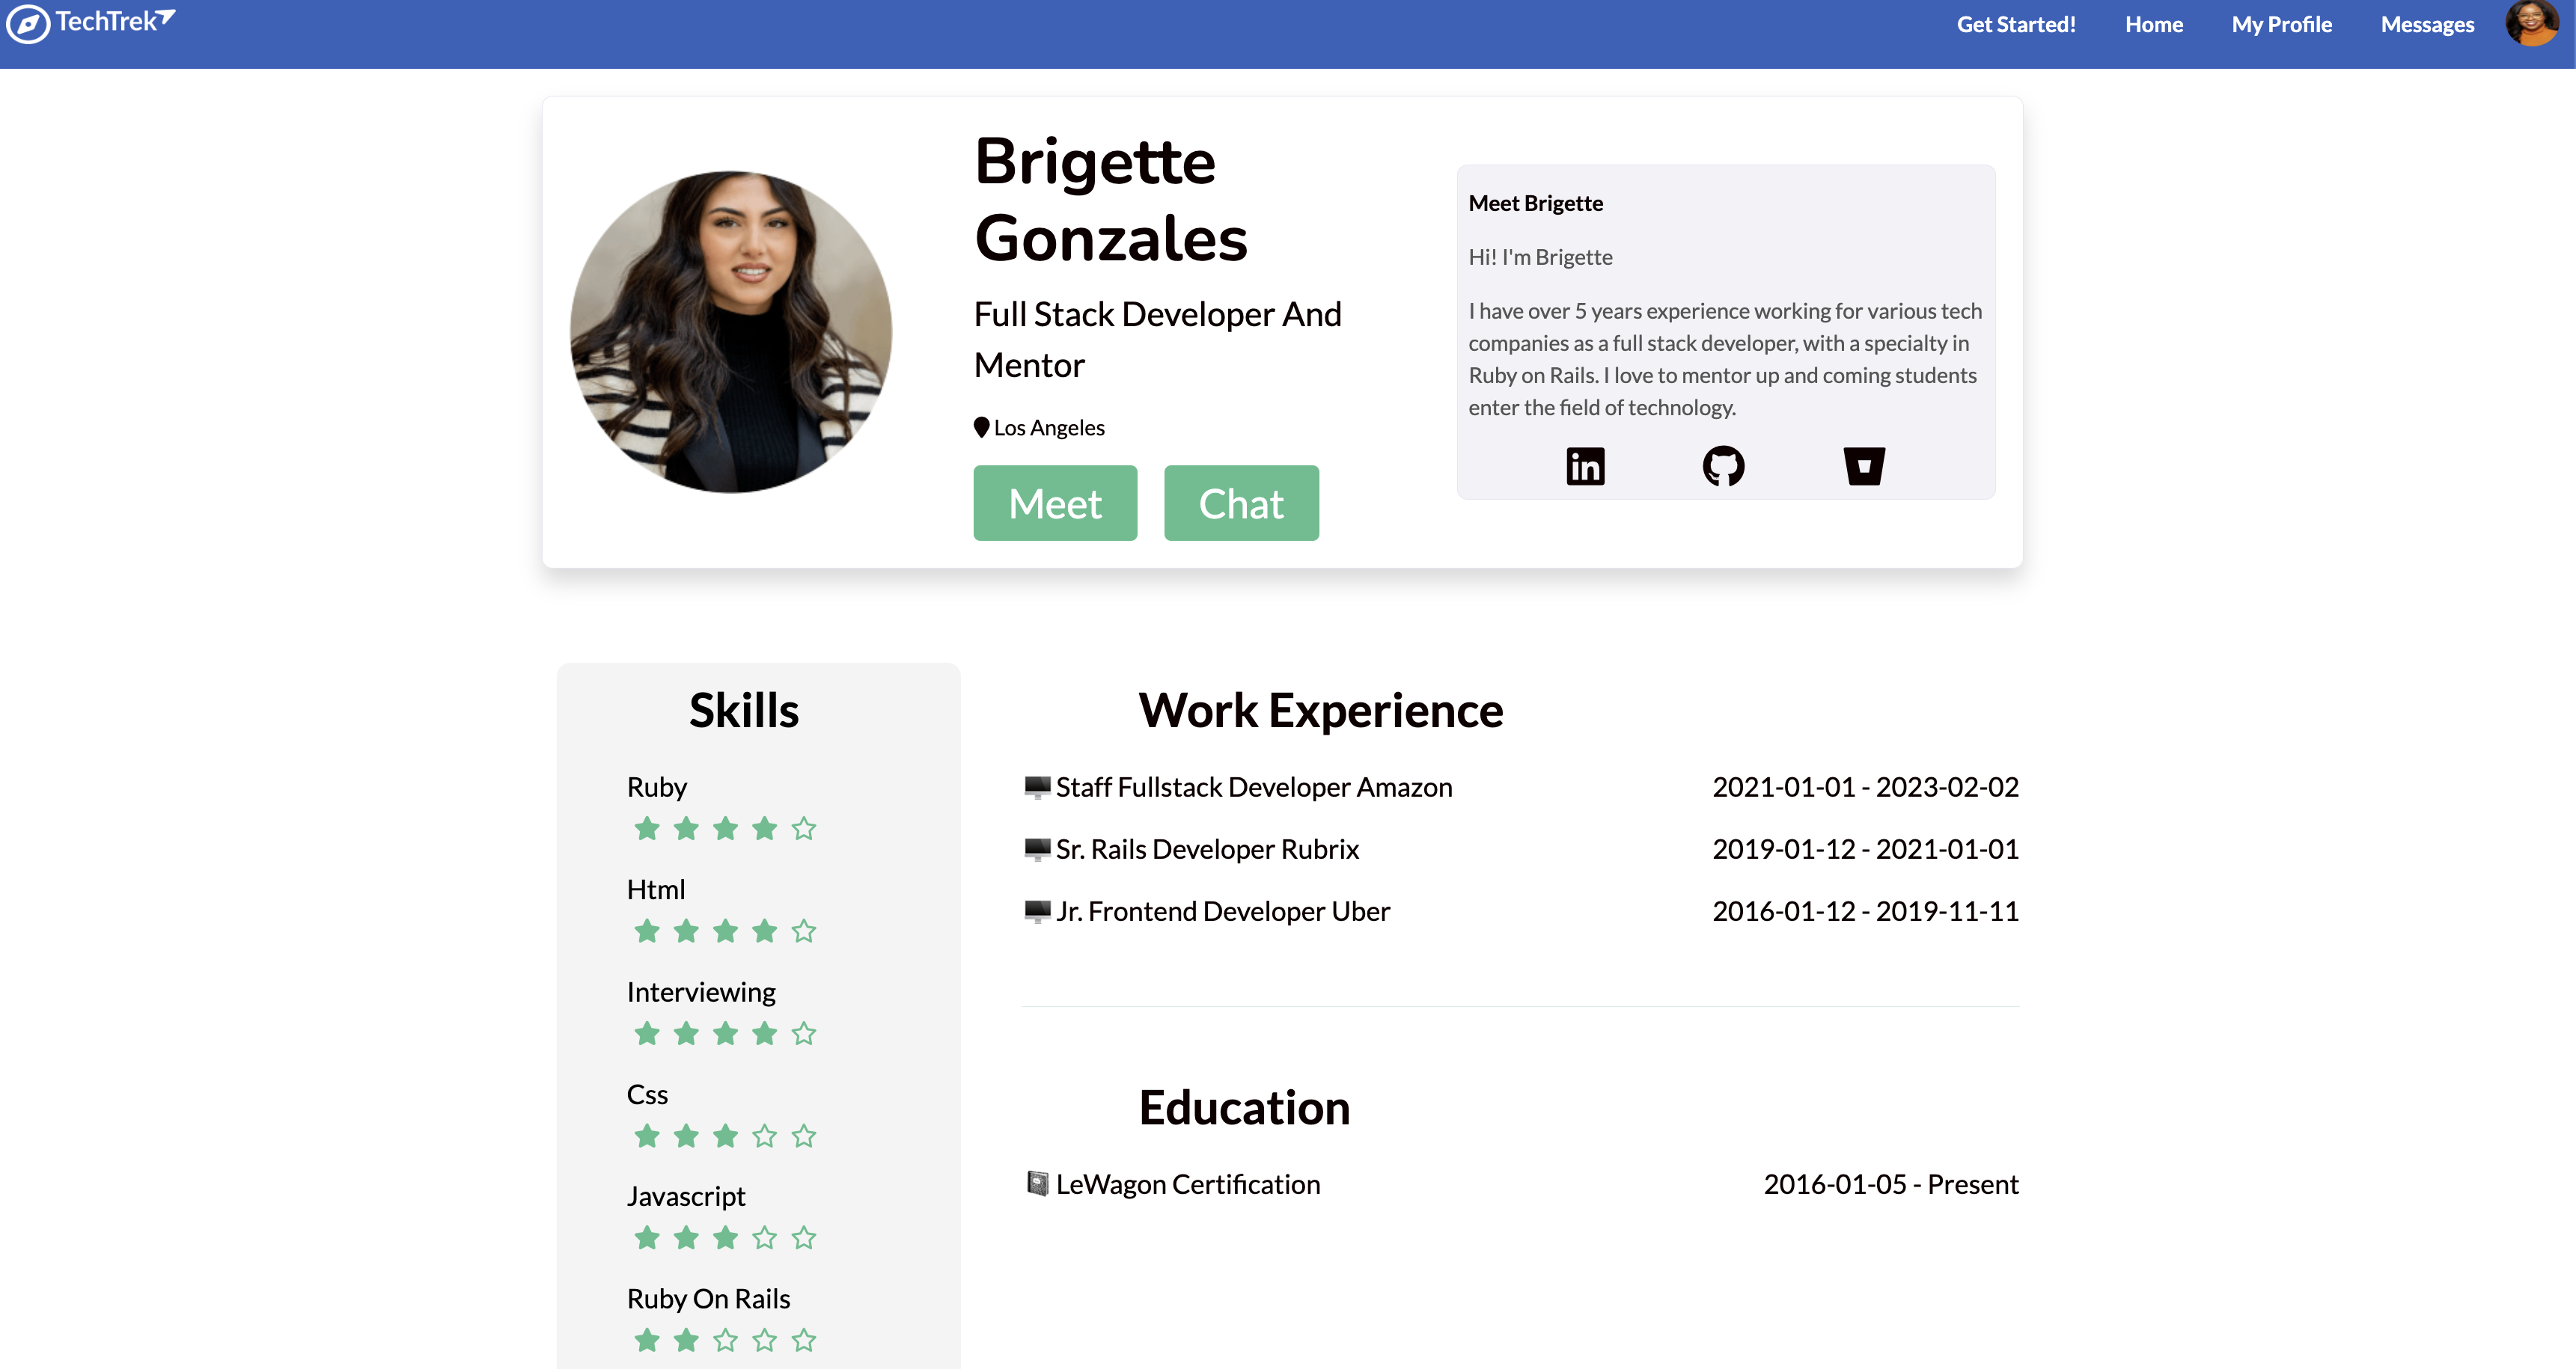The image size is (2576, 1369).
Task: Click the user avatar in navbar
Action: pos(2531,24)
